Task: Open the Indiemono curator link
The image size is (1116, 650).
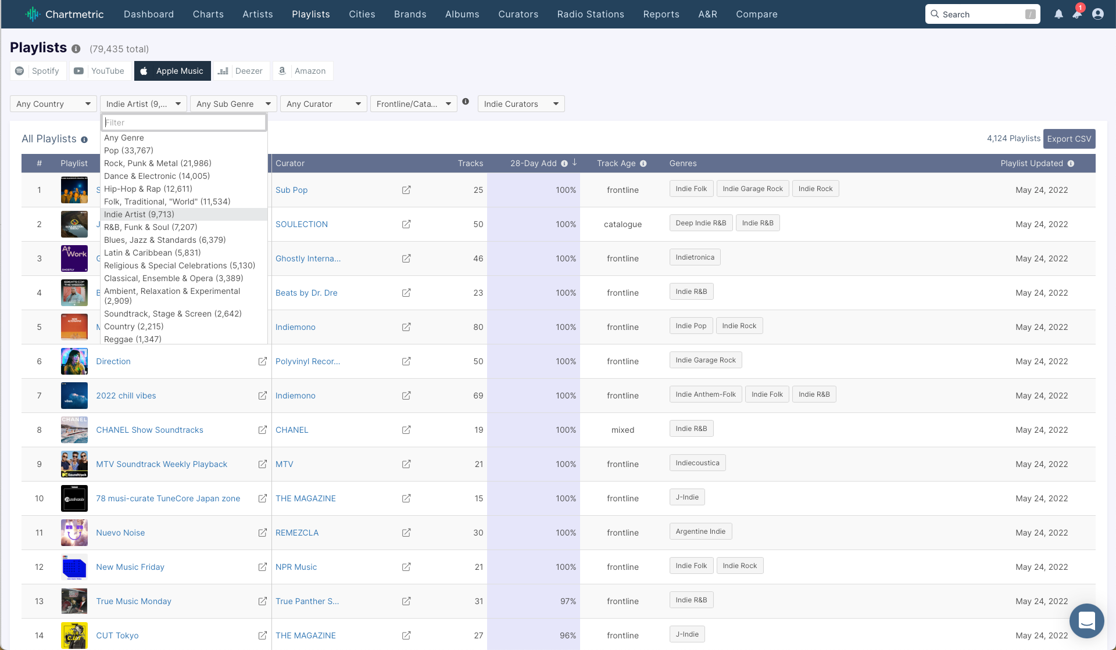Action: pyautogui.click(x=295, y=327)
